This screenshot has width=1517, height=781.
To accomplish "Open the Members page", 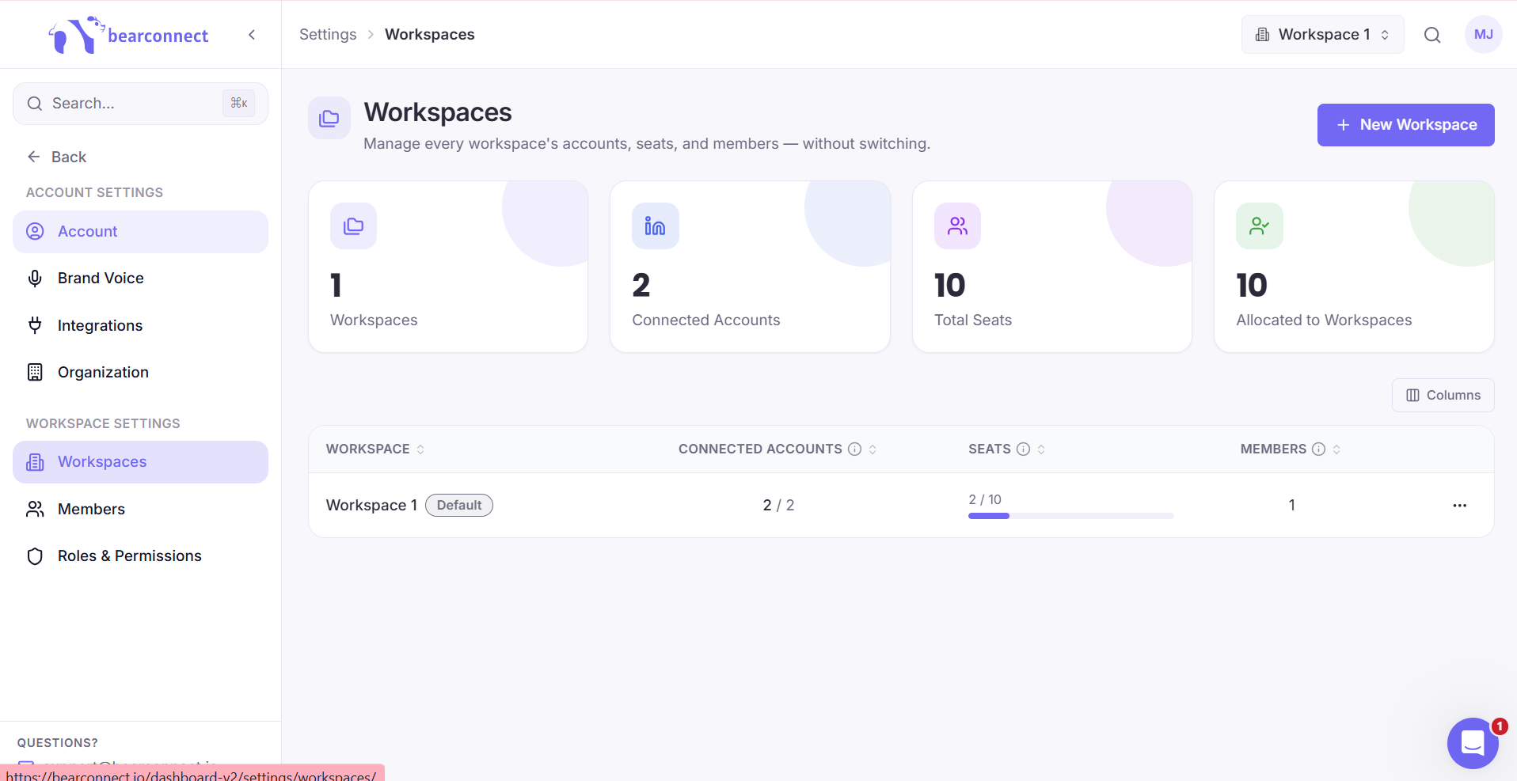I will pos(140,509).
